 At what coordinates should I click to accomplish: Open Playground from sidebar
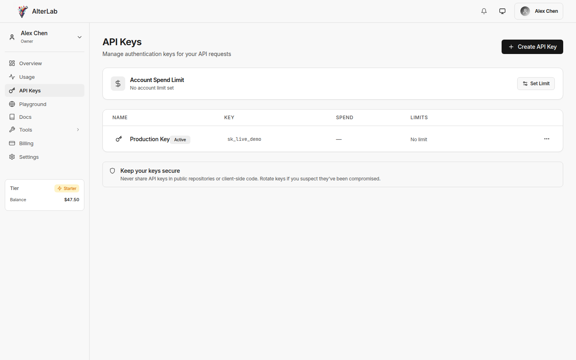pos(44,104)
